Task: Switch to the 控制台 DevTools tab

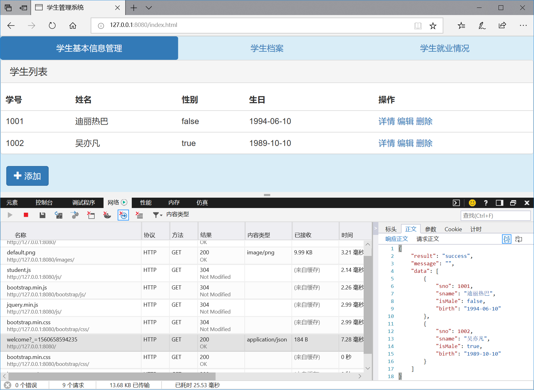Action: (x=44, y=203)
